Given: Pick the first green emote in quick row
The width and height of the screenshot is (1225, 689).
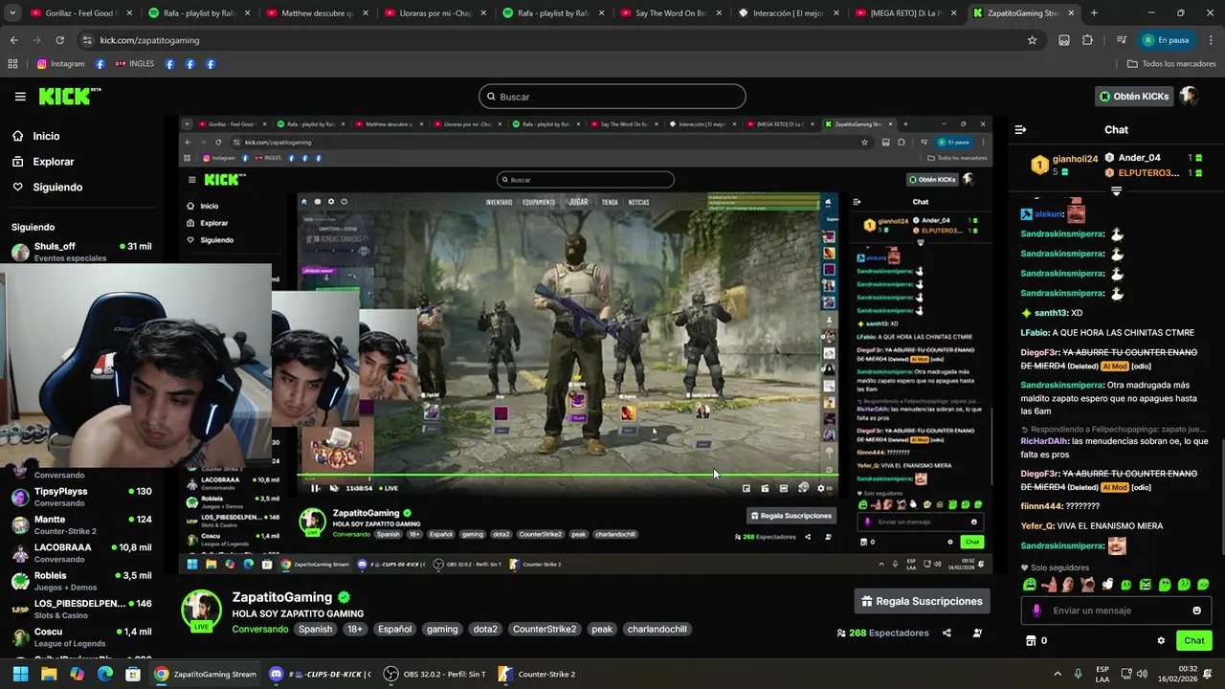Looking at the screenshot, I should 1030,585.
